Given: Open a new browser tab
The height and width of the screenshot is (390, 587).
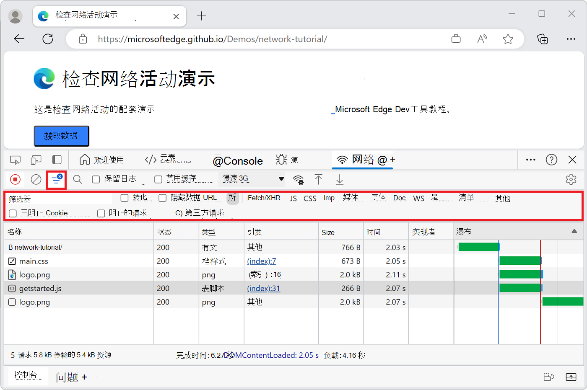Looking at the screenshot, I should point(202,16).
